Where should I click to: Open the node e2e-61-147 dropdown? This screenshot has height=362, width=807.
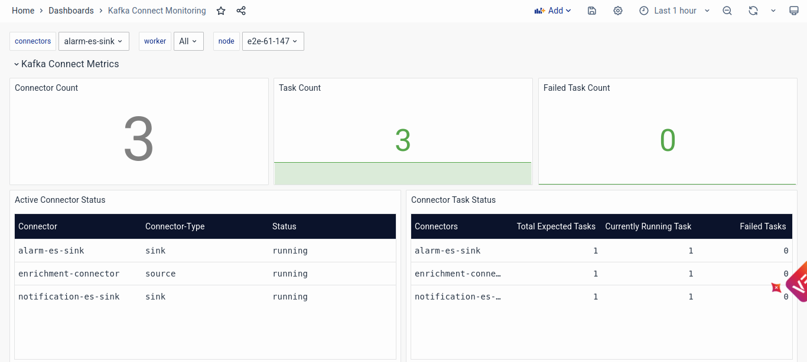point(272,41)
